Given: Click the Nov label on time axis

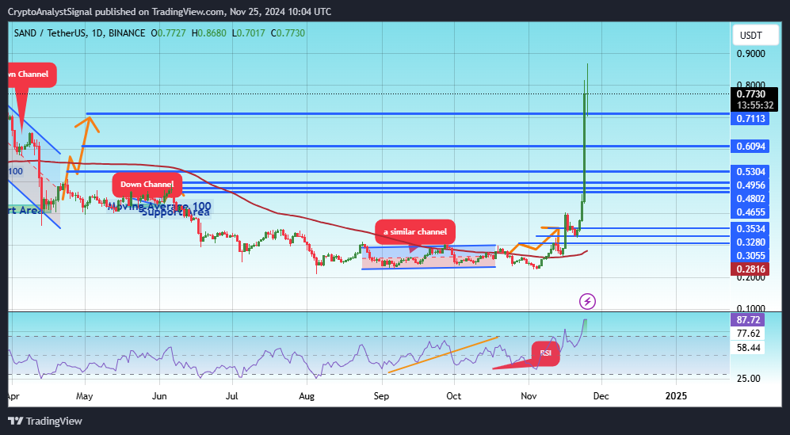Looking at the screenshot, I should [x=529, y=396].
